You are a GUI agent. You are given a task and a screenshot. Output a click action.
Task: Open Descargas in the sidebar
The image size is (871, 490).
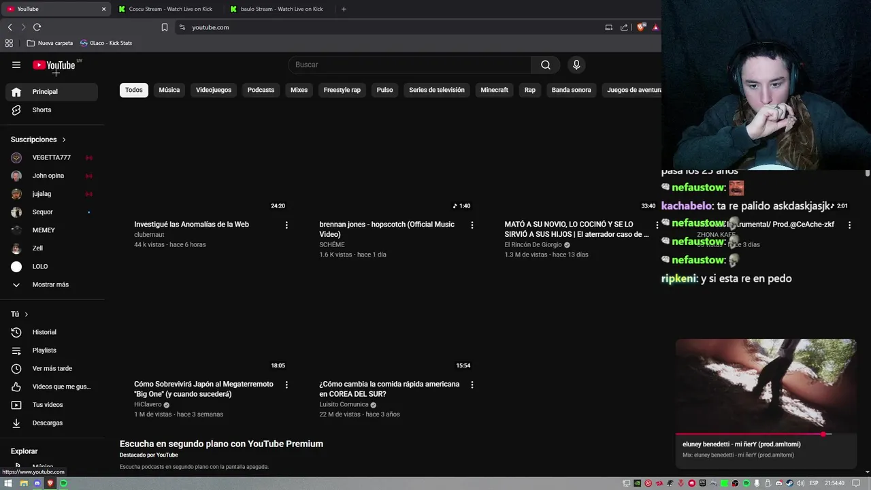(52, 423)
